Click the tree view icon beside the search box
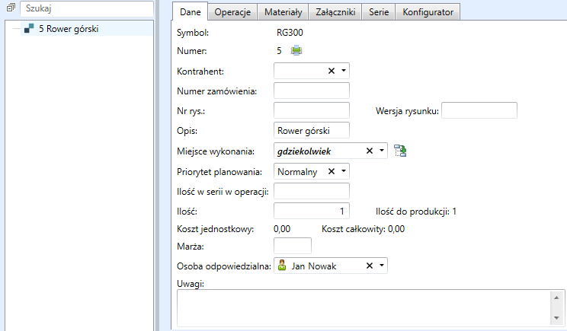Image resolution: width=567 pixels, height=331 pixels. 10,8
